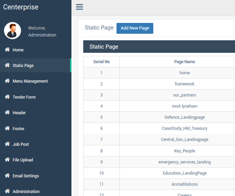The width and height of the screenshot is (235, 196).
Task: Click the house icon beside Header
Action: click(x=7, y=112)
